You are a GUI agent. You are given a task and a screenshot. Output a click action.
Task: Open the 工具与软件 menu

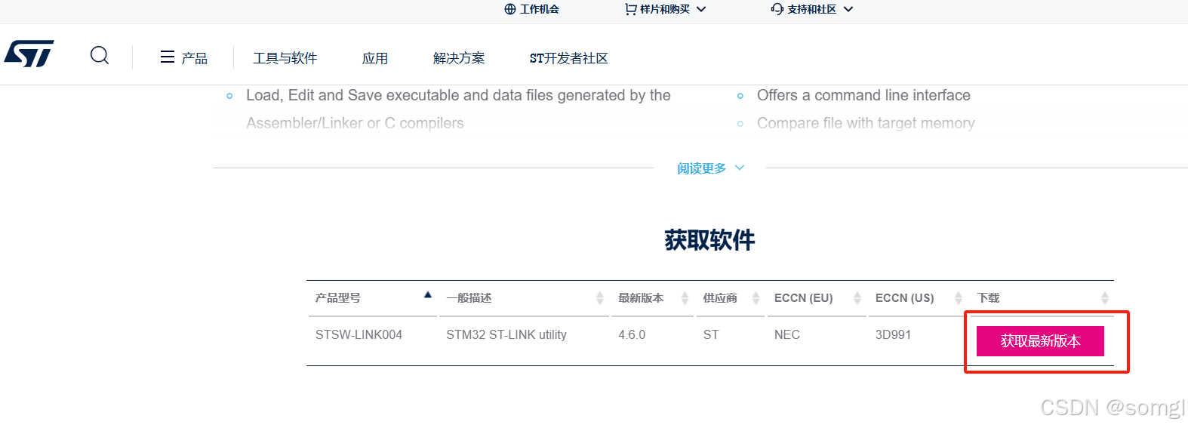coord(285,58)
